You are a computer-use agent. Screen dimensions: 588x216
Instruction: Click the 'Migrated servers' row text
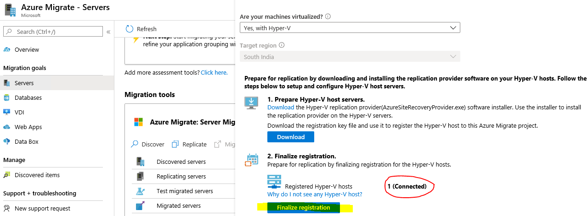tap(179, 205)
